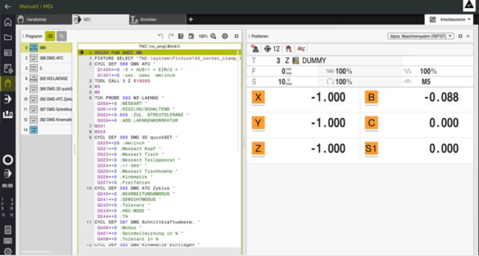Expand Istpos. Maschinensystem (REFIST) dropdown
The image size is (479, 256).
420,37
